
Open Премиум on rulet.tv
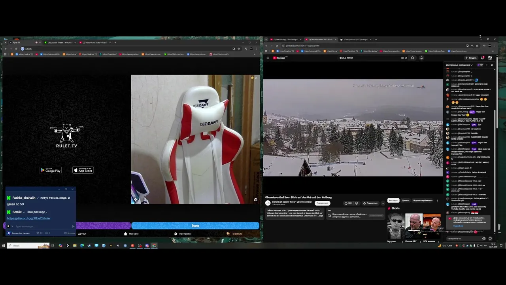pos(234,234)
